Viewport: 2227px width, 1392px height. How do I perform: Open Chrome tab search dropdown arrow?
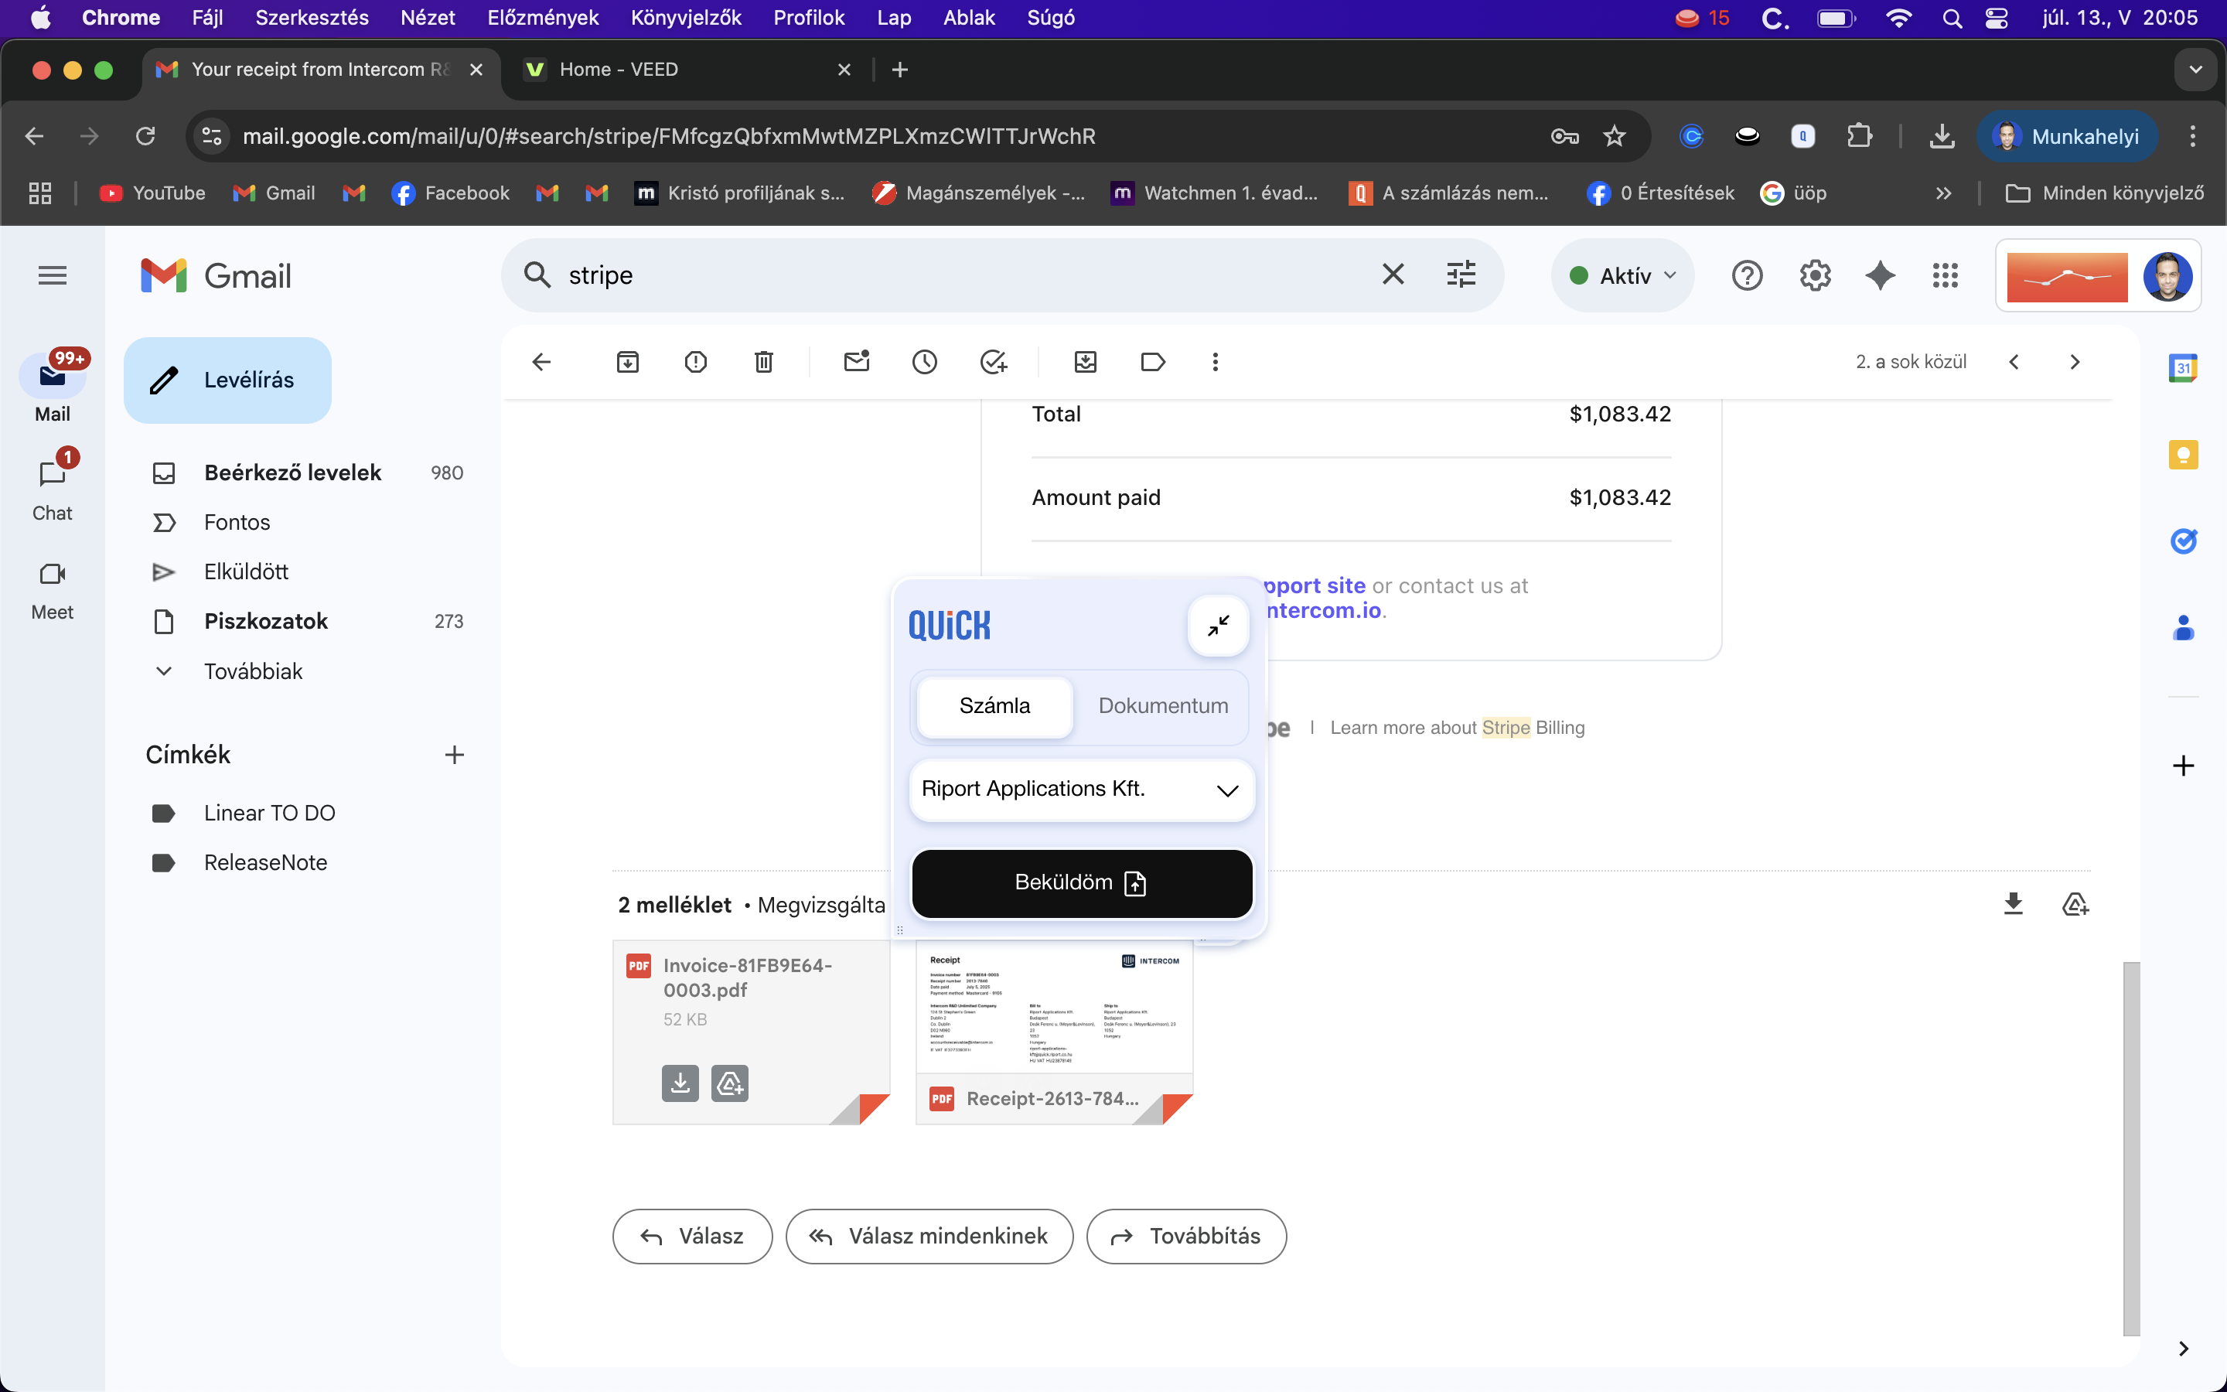click(x=2196, y=70)
